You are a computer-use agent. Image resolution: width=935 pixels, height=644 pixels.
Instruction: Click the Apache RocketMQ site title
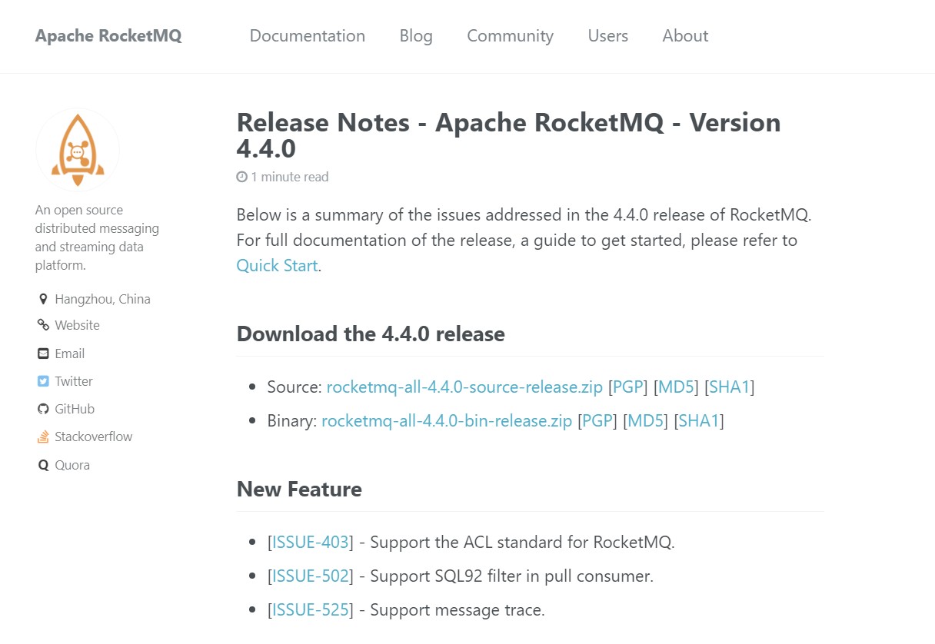(x=108, y=36)
